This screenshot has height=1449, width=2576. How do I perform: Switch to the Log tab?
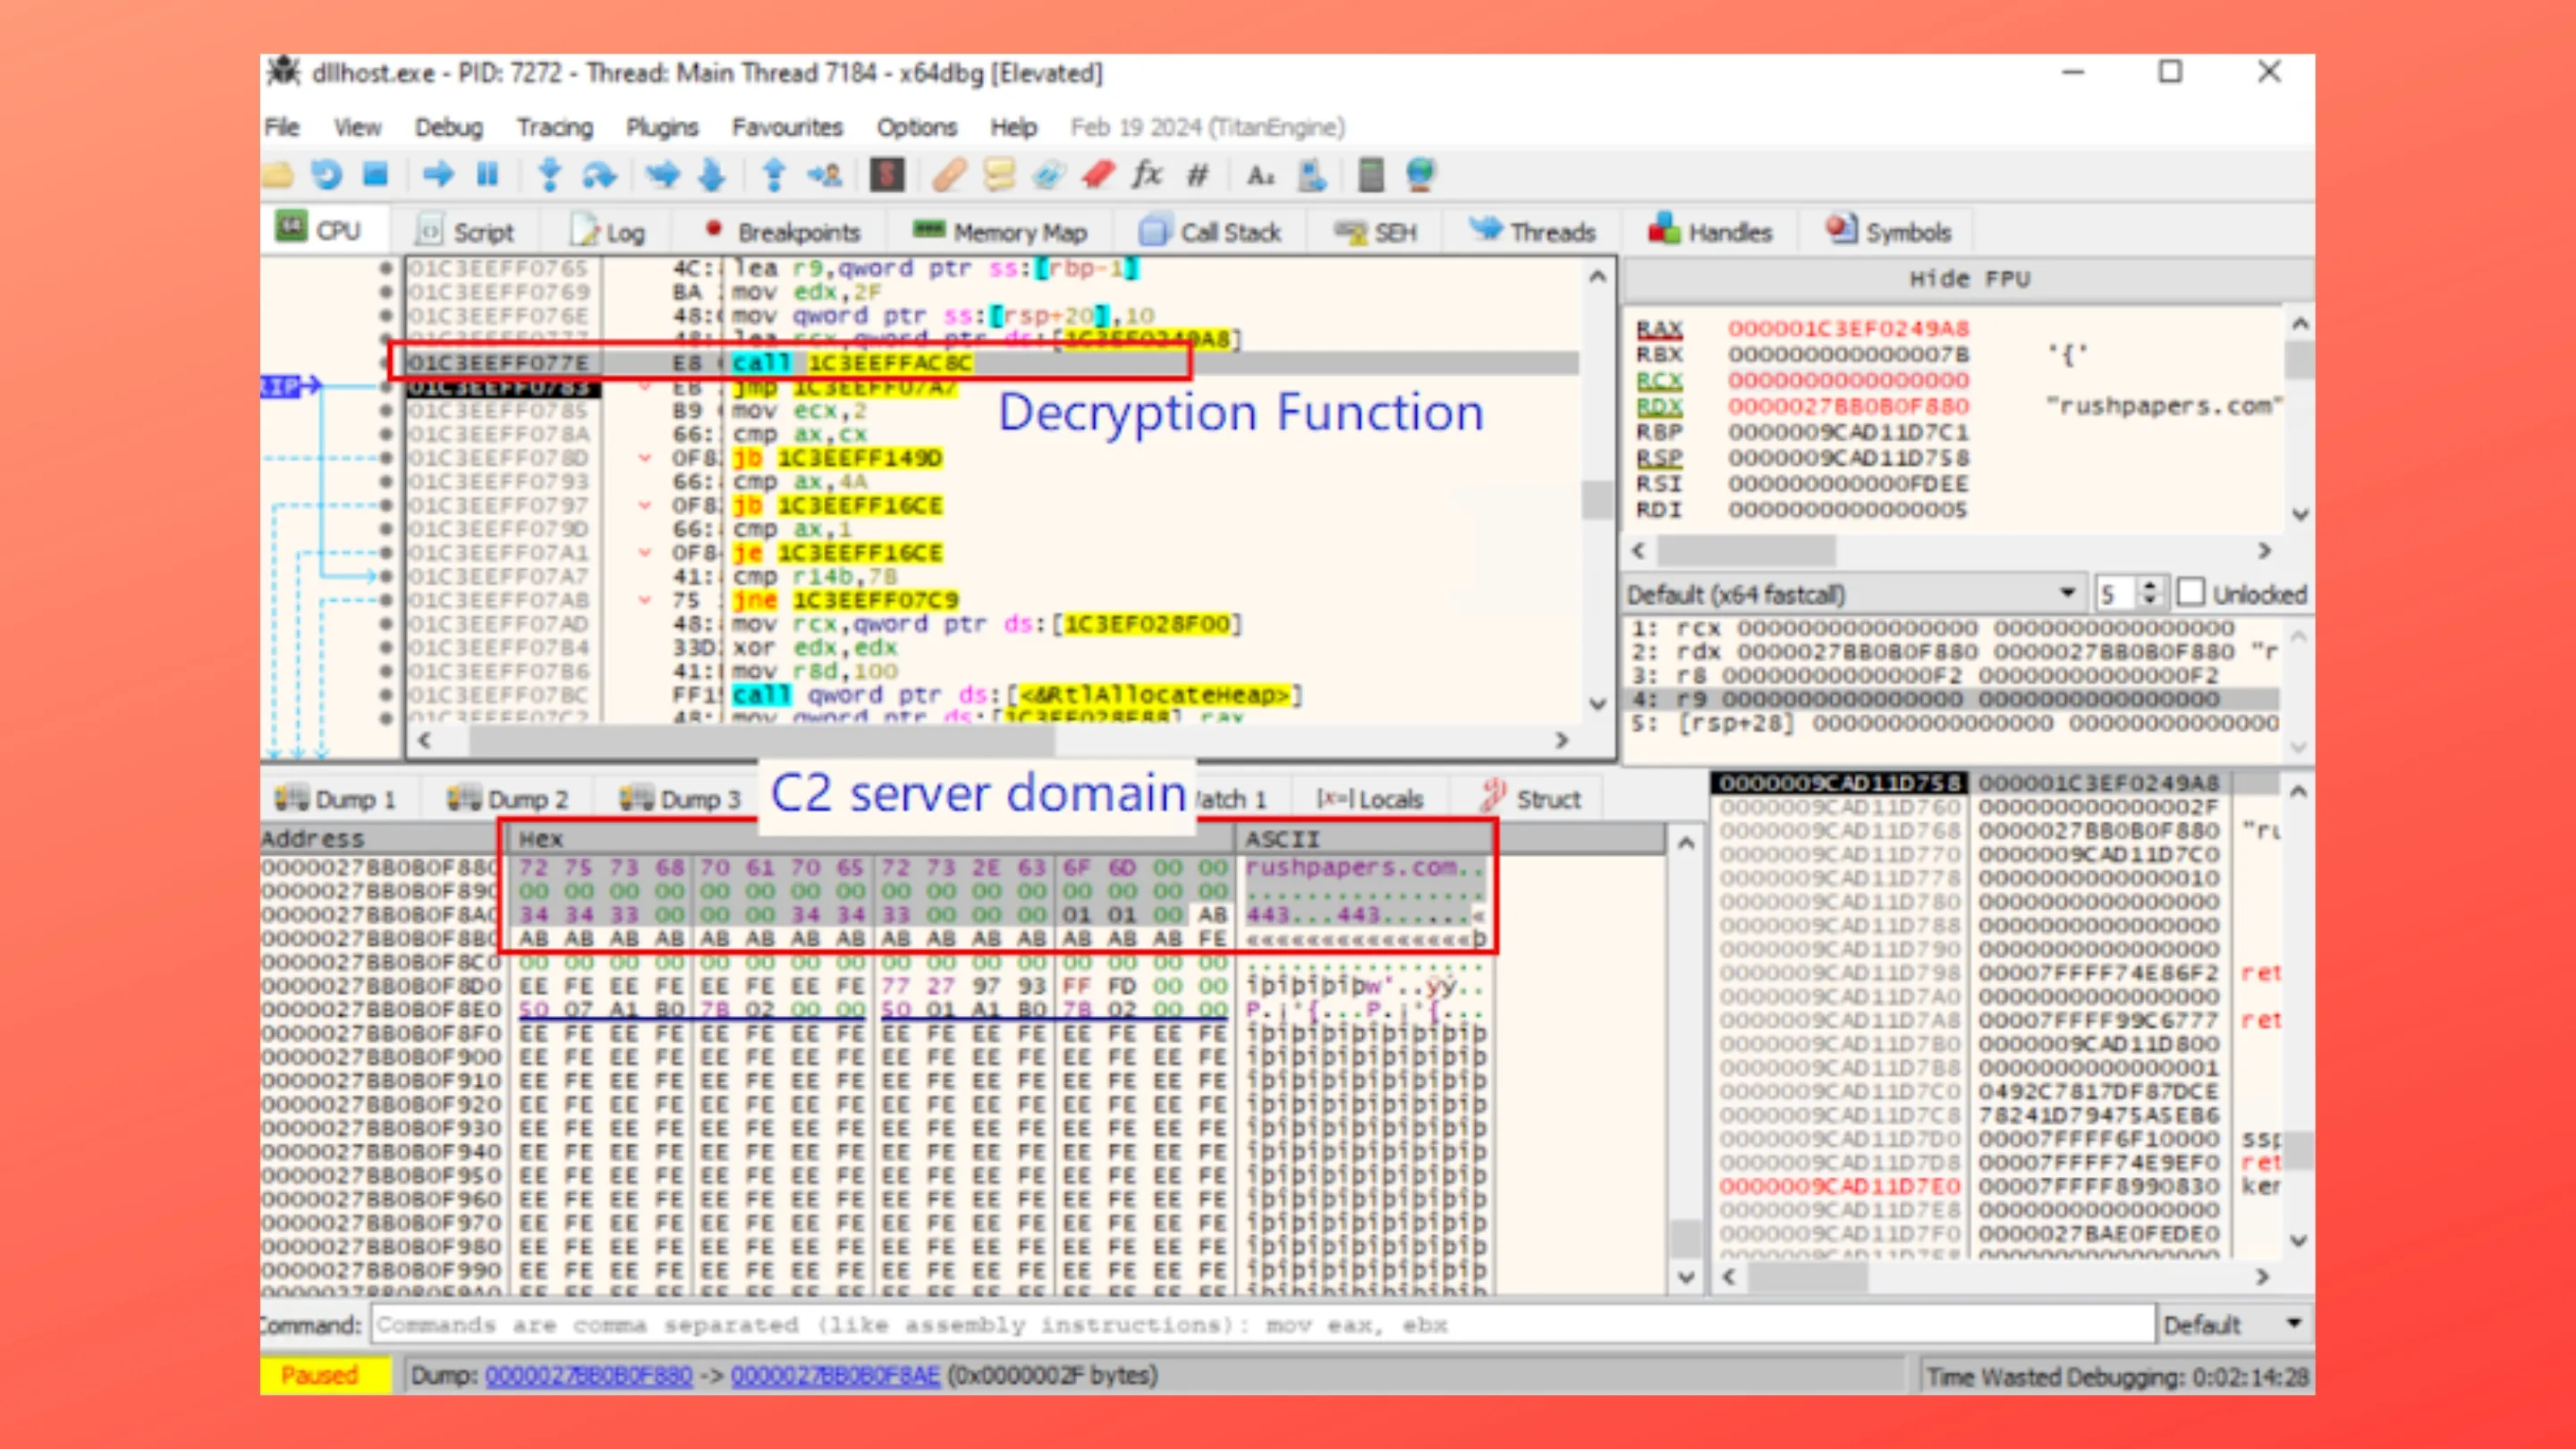pyautogui.click(x=608, y=232)
